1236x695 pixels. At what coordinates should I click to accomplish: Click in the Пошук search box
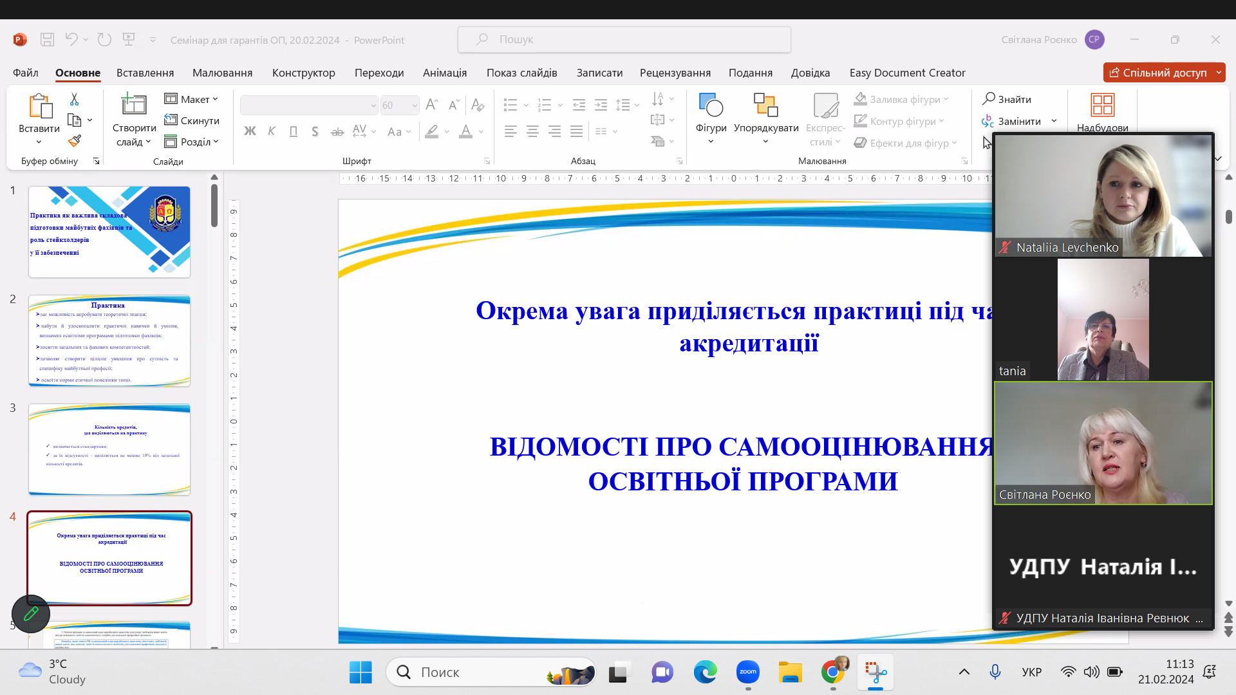[x=624, y=39]
